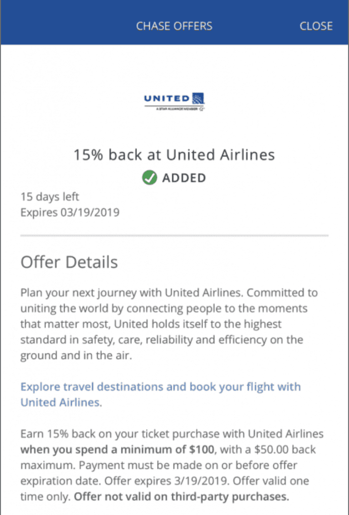Click the bold "when you spend a minimum of $100" text

click(x=118, y=450)
